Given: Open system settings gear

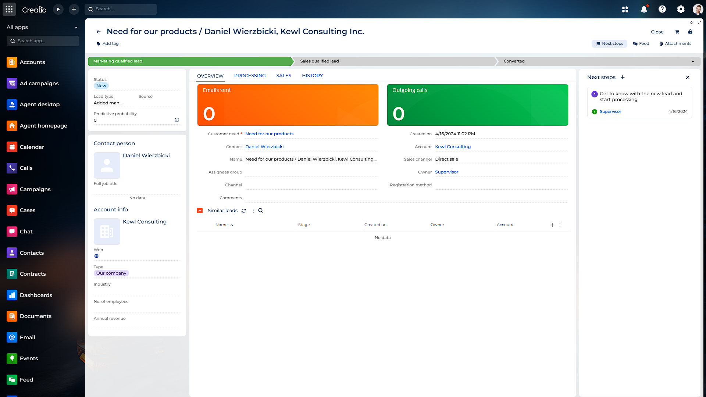Looking at the screenshot, I should click(681, 10).
